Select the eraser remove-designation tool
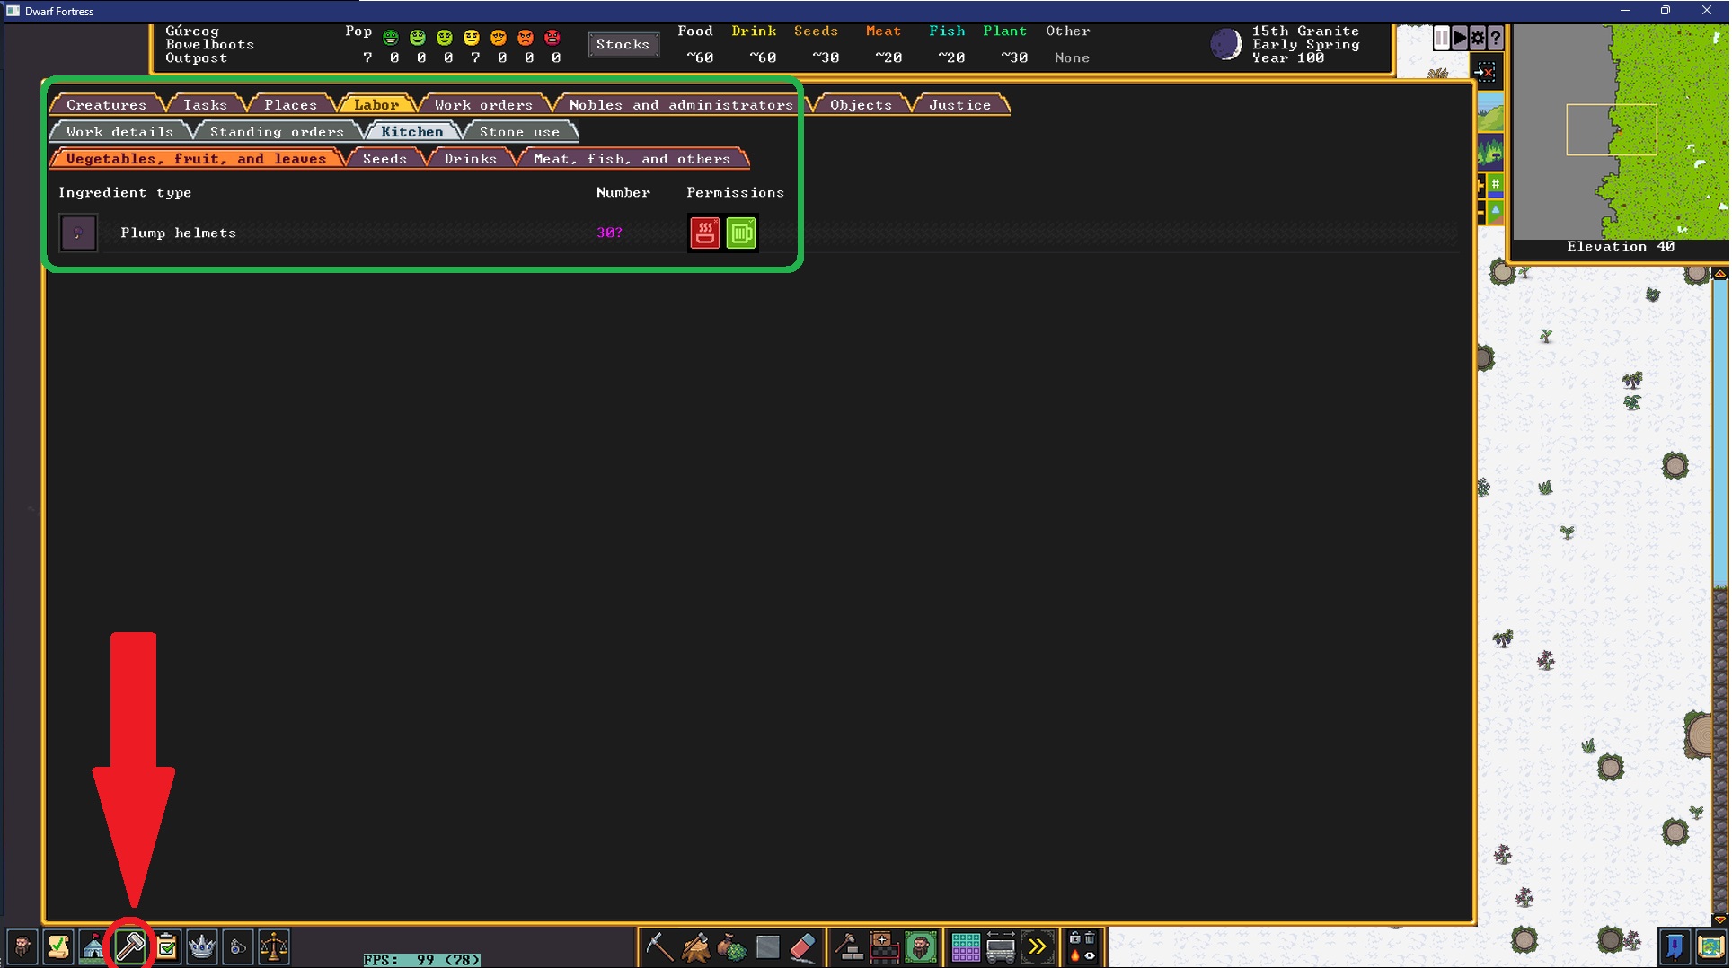Viewport: 1732px width, 968px height. click(803, 946)
